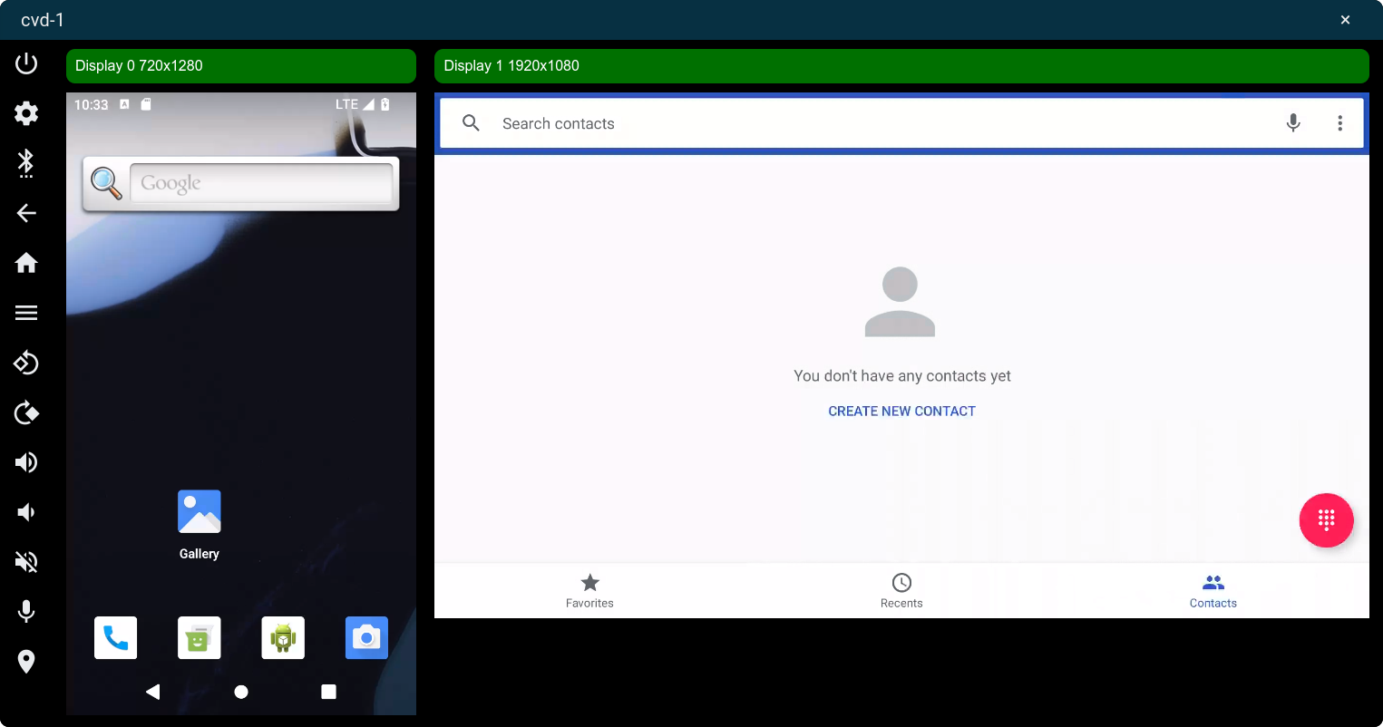Open the pink dialpad button
The image size is (1383, 727).
[1326, 520]
